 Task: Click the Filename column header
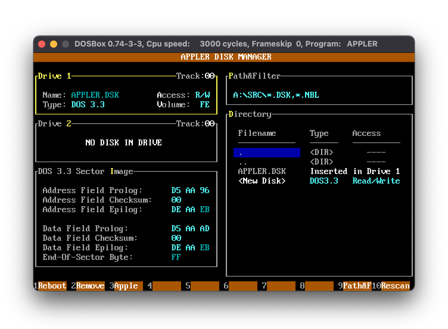tap(257, 133)
